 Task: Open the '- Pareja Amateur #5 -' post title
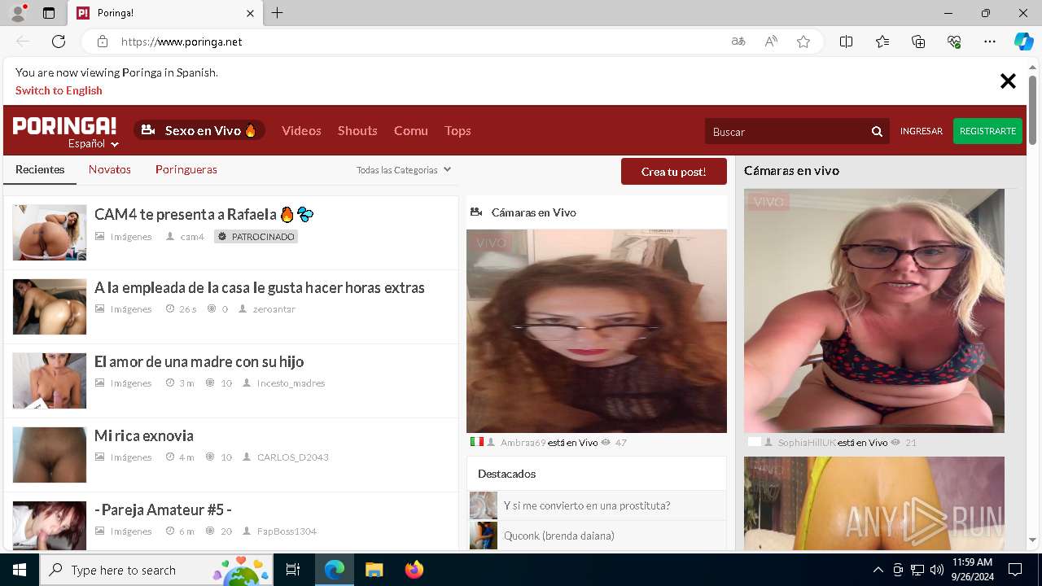tap(163, 509)
